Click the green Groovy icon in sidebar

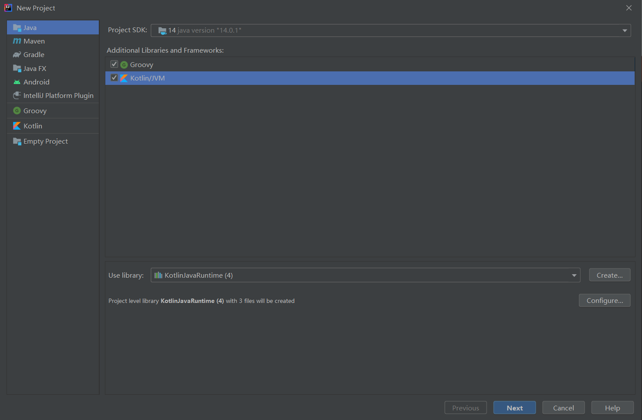(17, 111)
